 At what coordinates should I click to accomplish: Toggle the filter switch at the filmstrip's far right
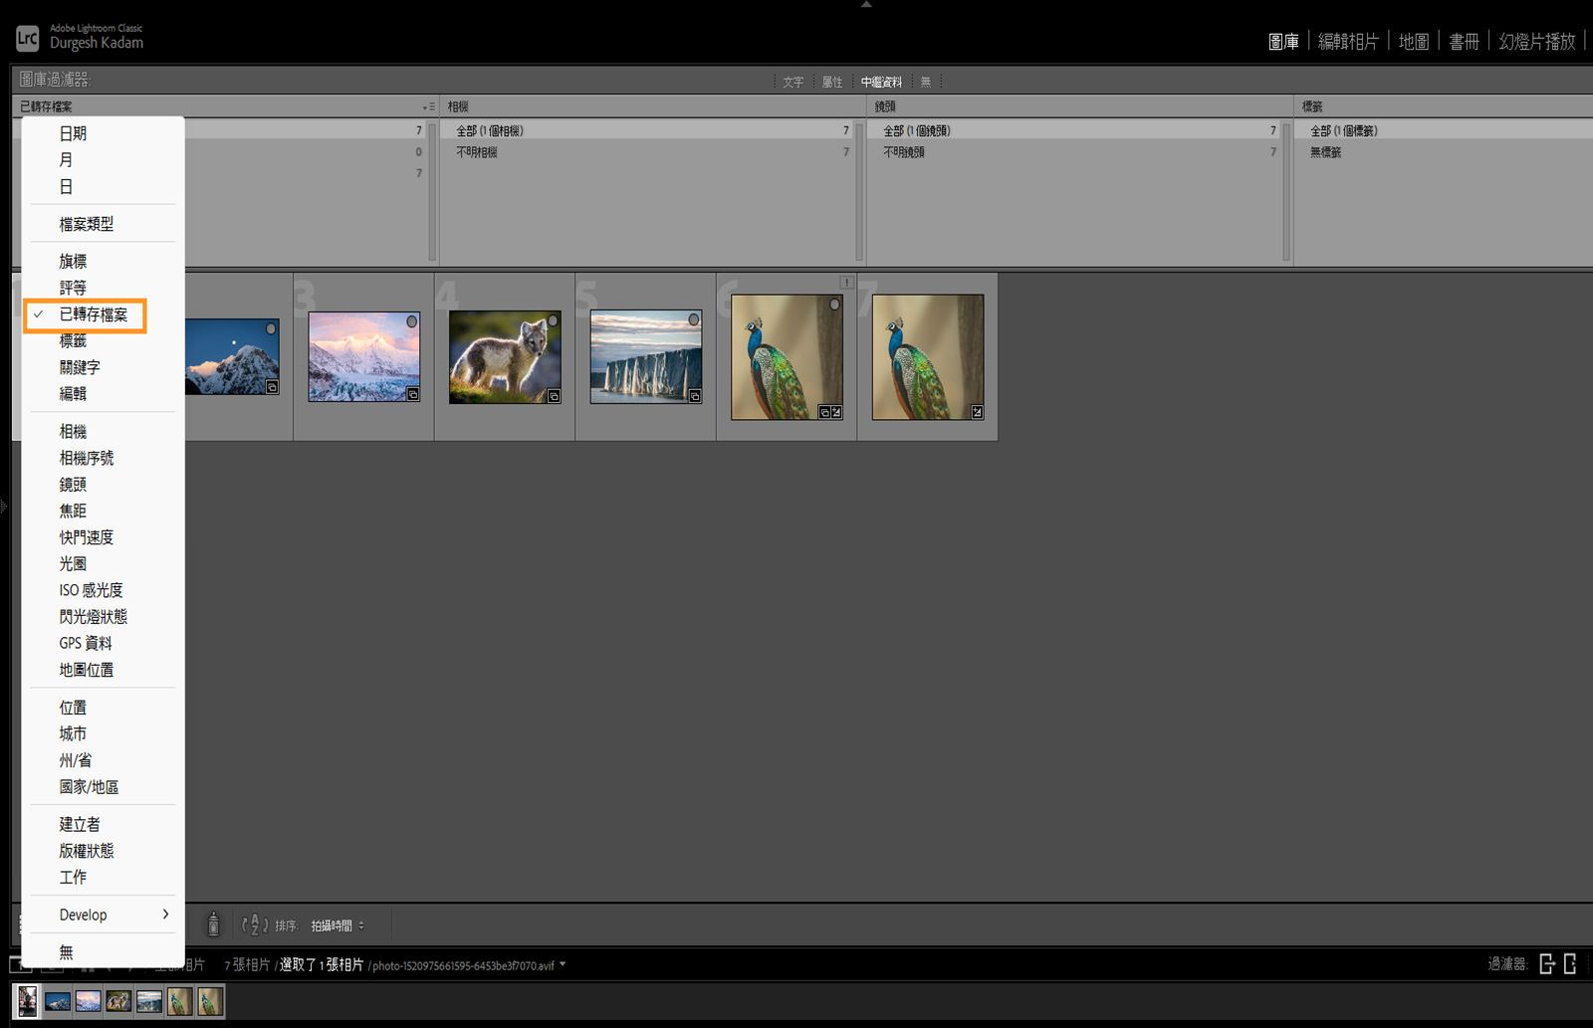coord(1570,963)
